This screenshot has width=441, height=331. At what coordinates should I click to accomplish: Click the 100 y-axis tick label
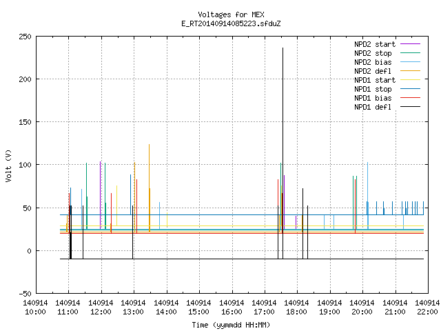pyautogui.click(x=25, y=165)
